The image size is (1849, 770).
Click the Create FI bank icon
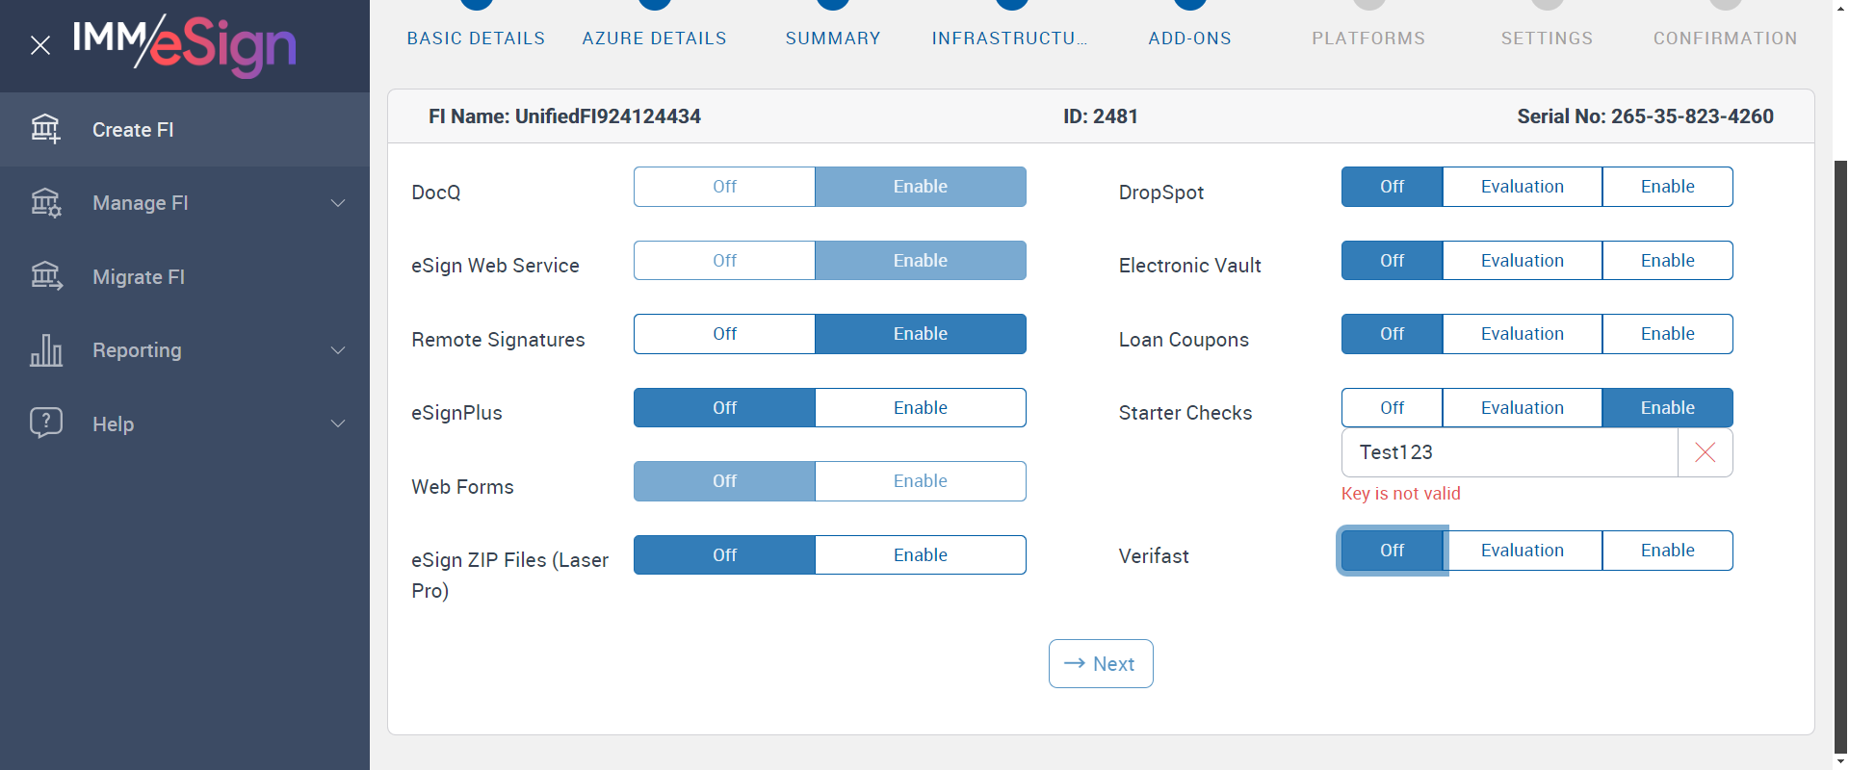45,128
